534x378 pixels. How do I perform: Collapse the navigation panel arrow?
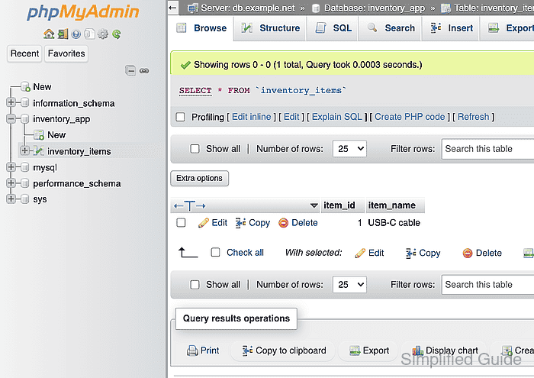173,8
